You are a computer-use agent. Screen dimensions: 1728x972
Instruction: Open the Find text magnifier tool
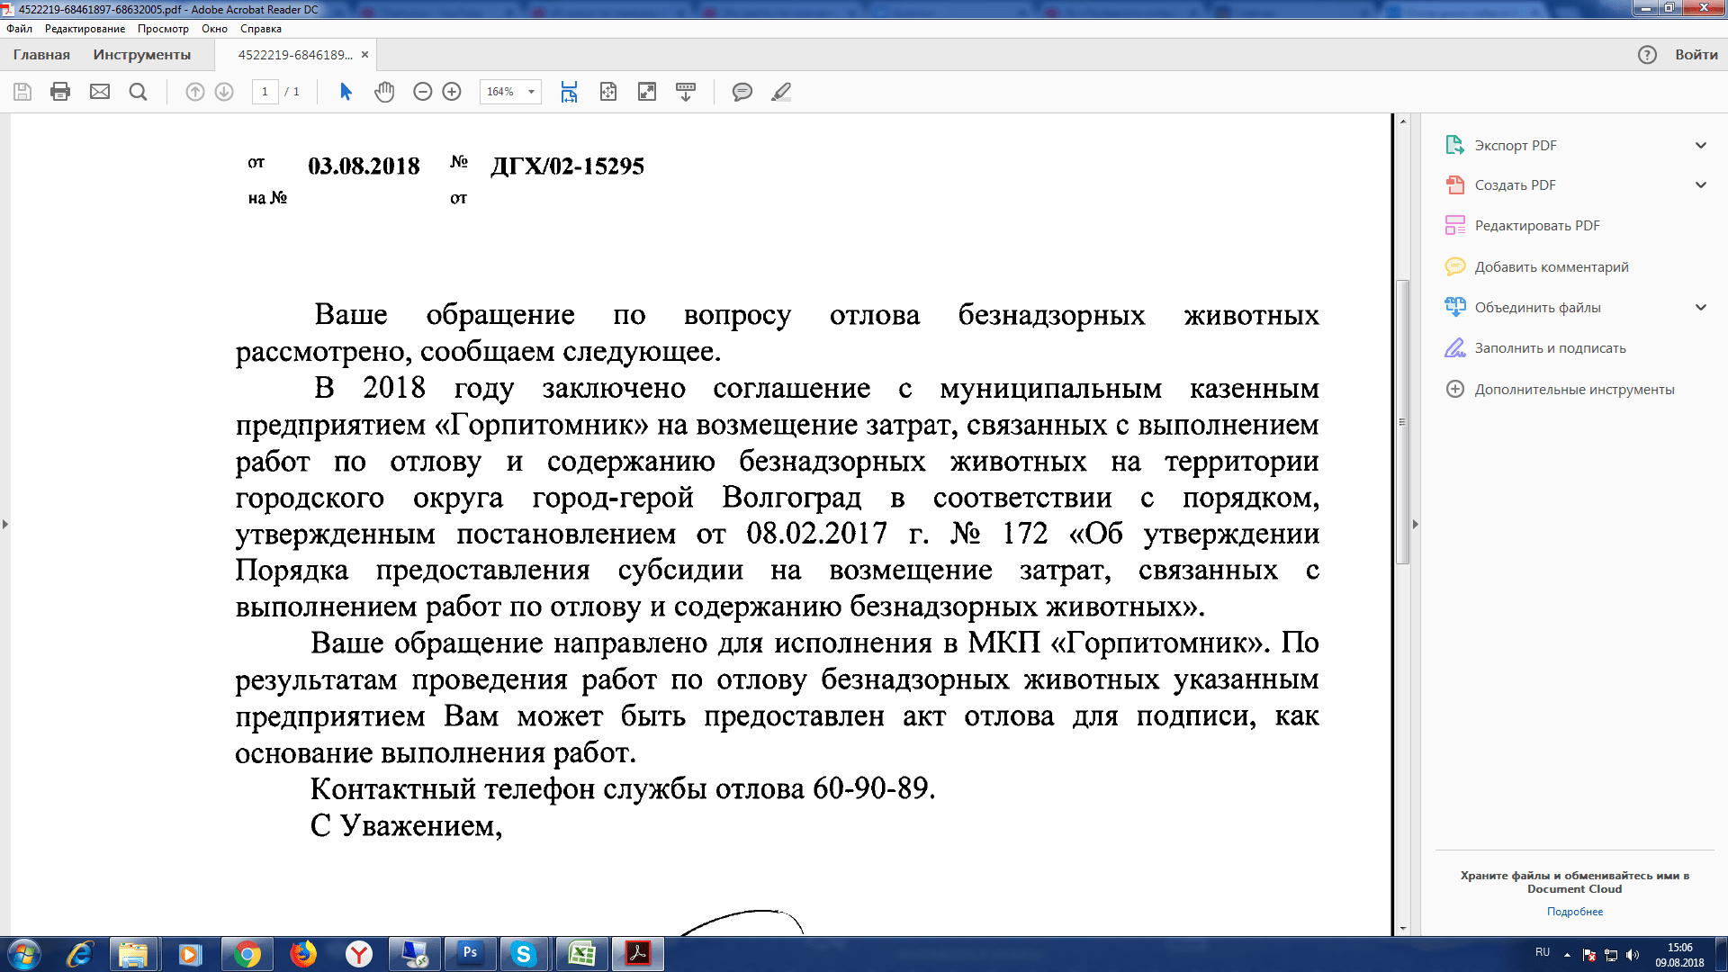pos(138,92)
